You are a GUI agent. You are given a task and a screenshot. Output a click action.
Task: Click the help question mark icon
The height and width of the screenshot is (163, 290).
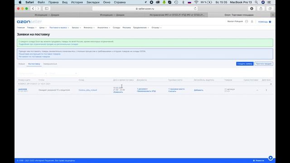[x=270, y=22]
